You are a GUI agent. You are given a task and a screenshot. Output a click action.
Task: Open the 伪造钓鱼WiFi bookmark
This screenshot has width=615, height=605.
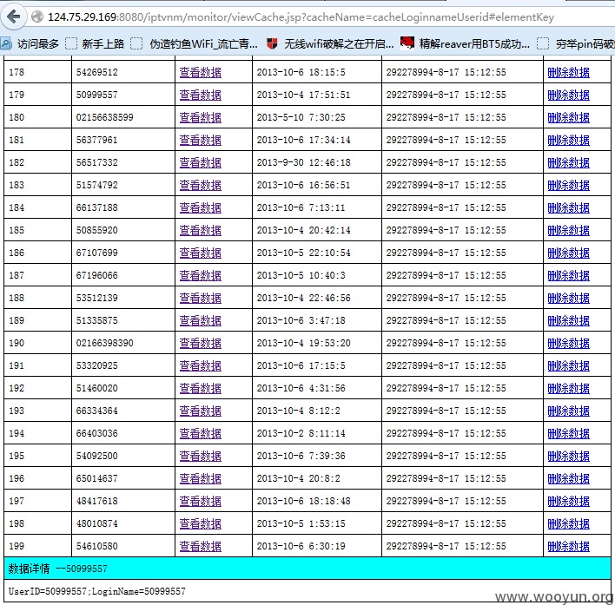pos(195,43)
